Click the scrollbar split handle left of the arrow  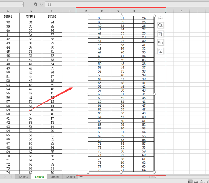pos(149,177)
